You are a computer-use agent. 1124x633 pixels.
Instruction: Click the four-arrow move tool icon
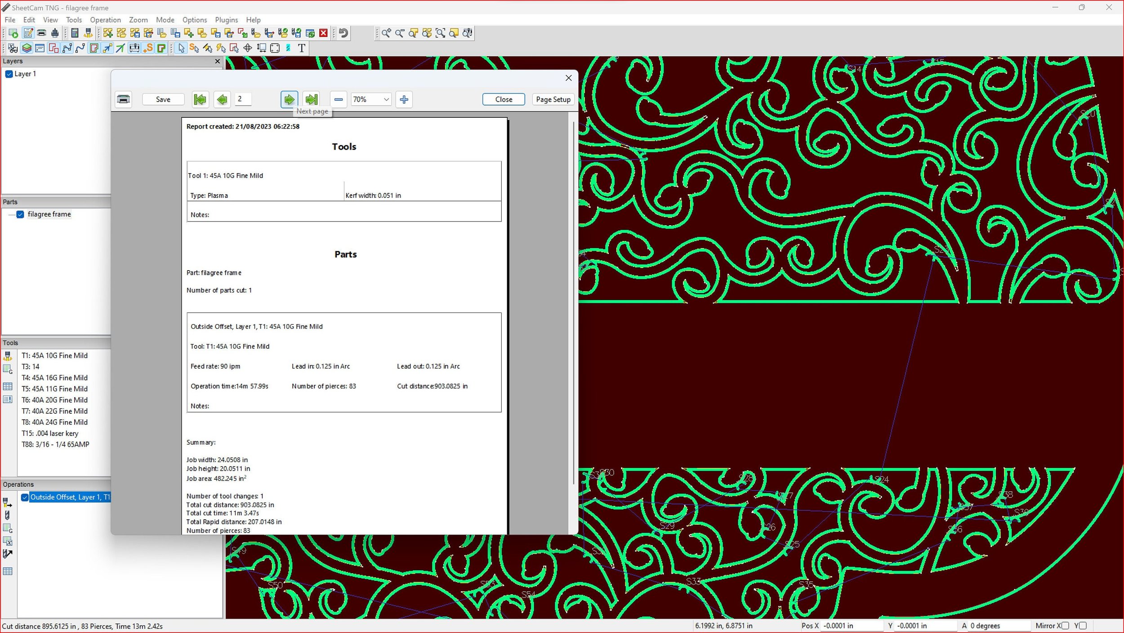click(248, 48)
